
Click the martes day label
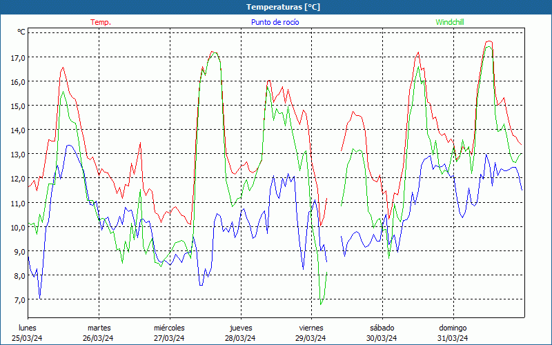[99, 328]
